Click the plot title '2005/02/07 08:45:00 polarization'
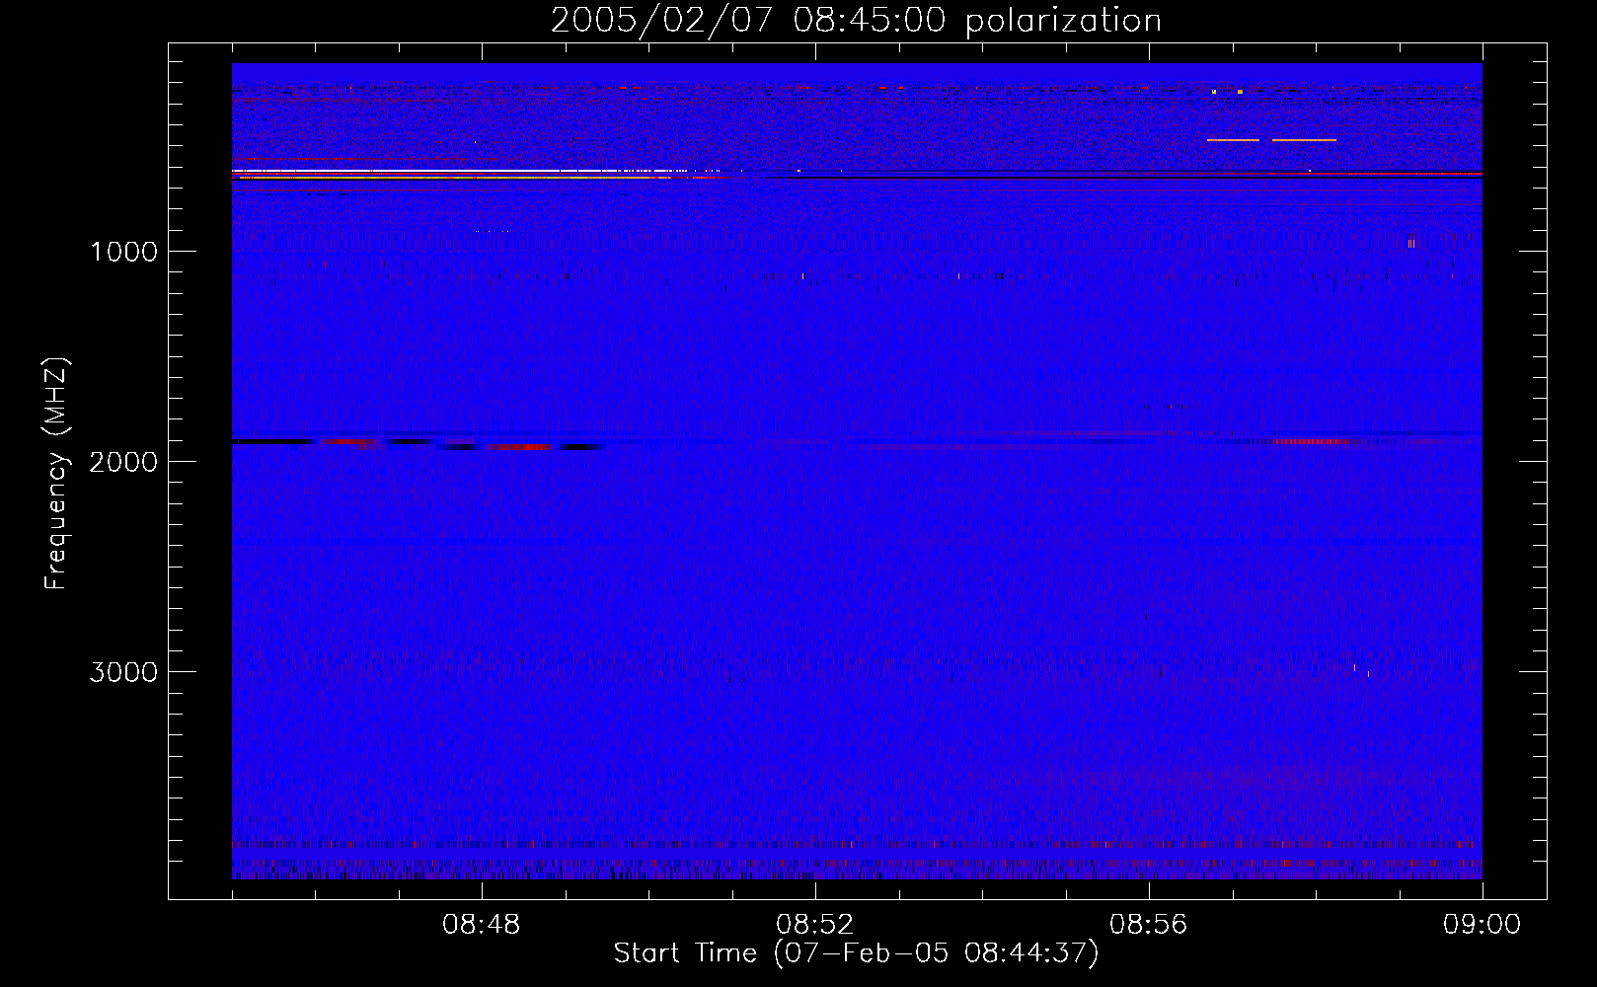Screen dimensions: 1597x987 856,21
